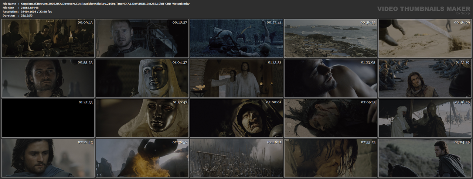Select the thumbnail stamped 00:18:27
Screen dimensions: 473x179
142,38
